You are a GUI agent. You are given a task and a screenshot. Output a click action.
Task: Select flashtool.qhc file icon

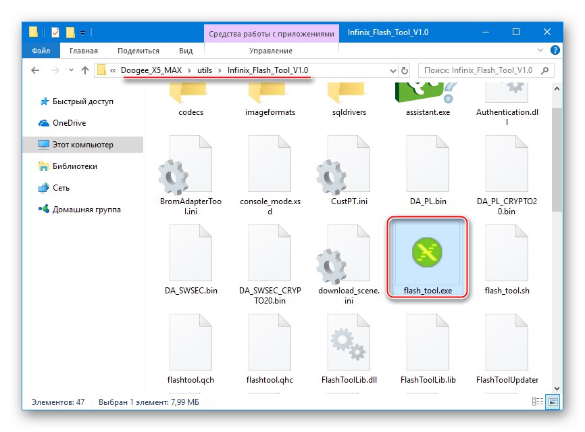pyautogui.click(x=270, y=342)
